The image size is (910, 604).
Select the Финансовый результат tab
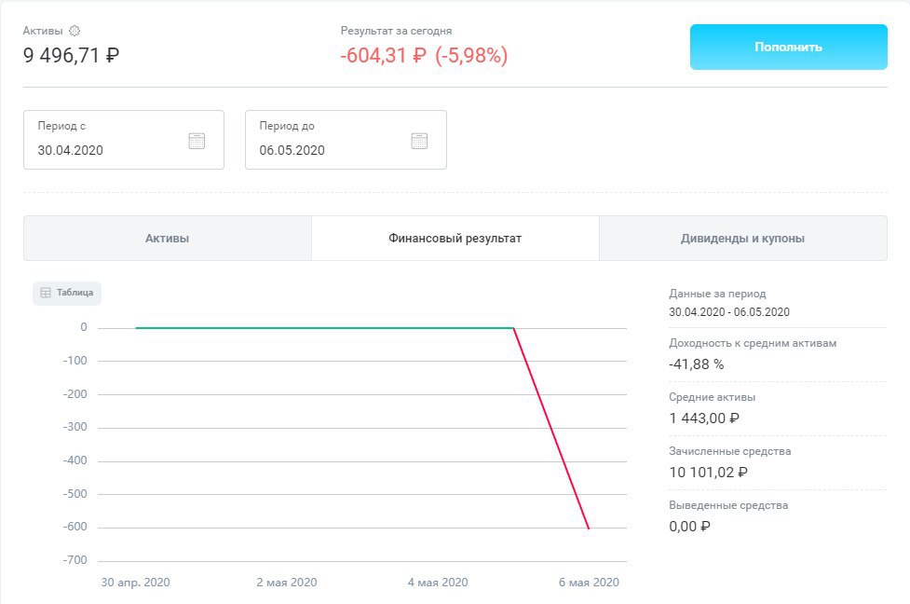coord(455,239)
